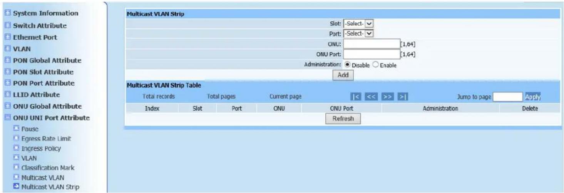Click the Classification Mark item icon

point(16,168)
